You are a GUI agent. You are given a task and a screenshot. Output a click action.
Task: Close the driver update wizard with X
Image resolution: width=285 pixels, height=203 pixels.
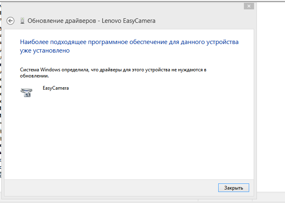(x=249, y=6)
